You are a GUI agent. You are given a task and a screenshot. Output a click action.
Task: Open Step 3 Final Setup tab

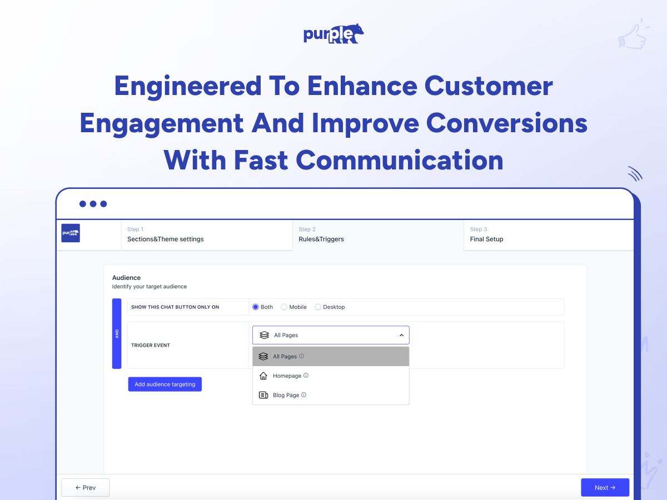pos(549,234)
